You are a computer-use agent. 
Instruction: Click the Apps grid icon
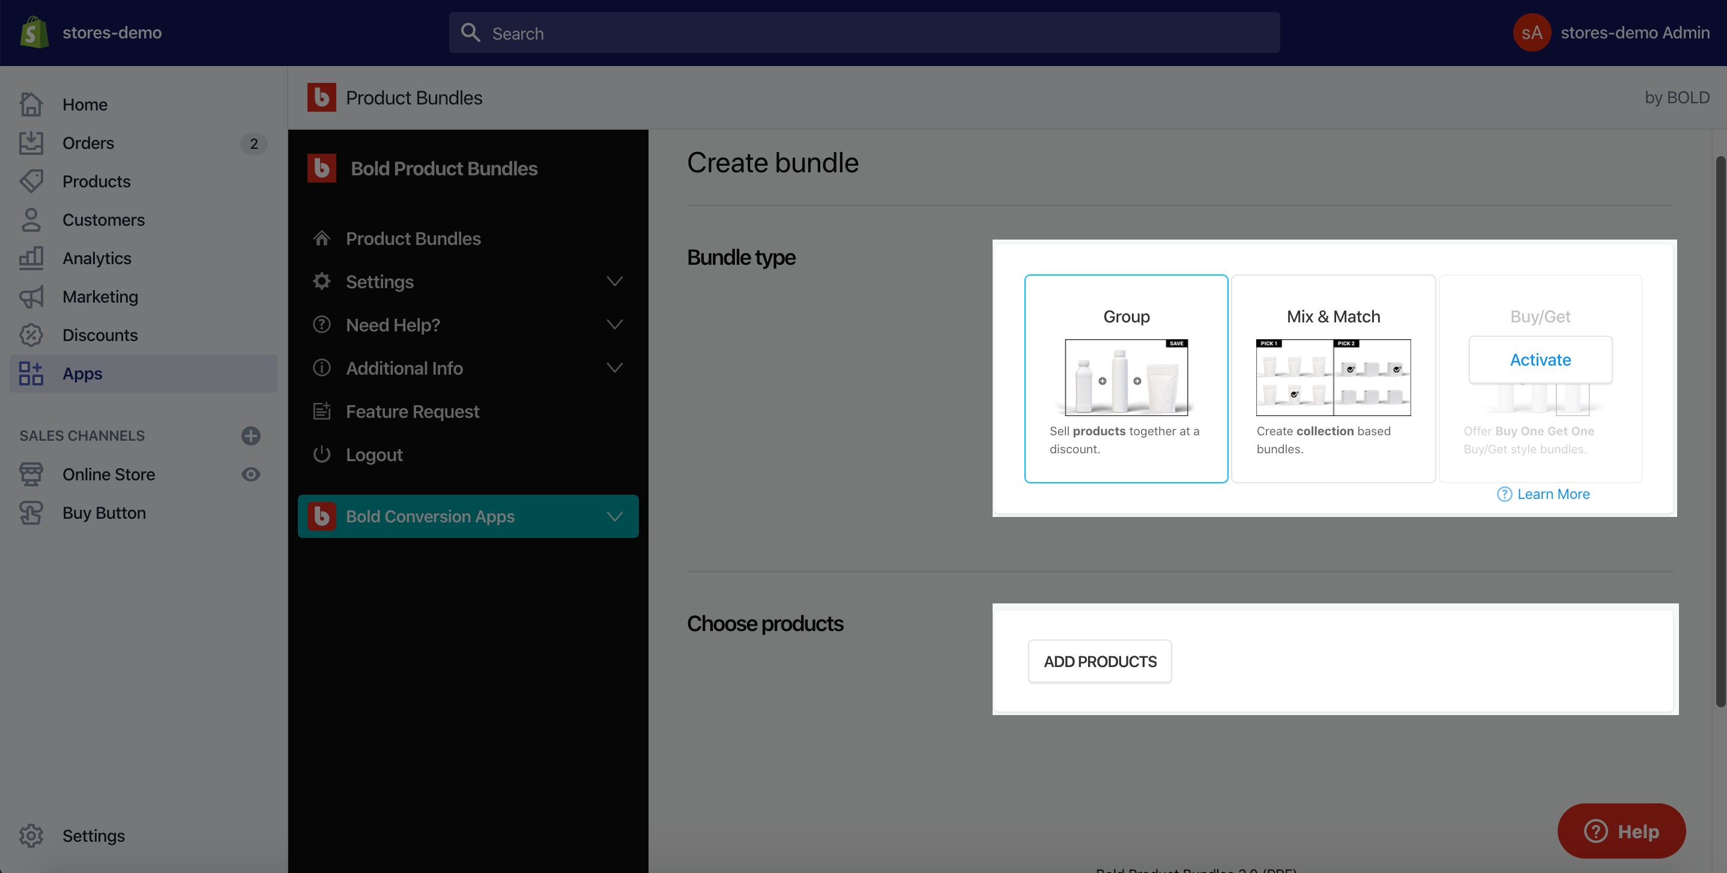(31, 373)
